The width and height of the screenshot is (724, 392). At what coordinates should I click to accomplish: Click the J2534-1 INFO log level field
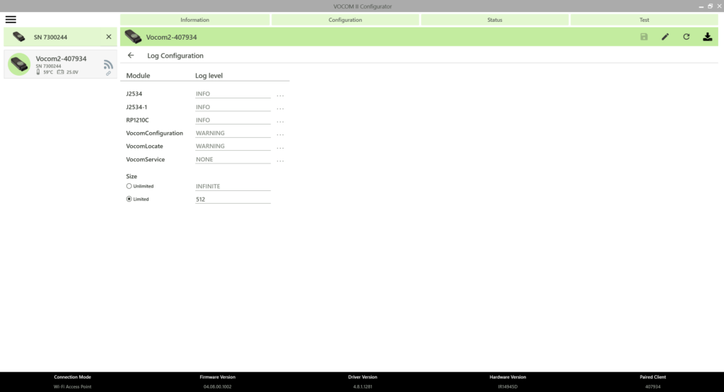(233, 107)
